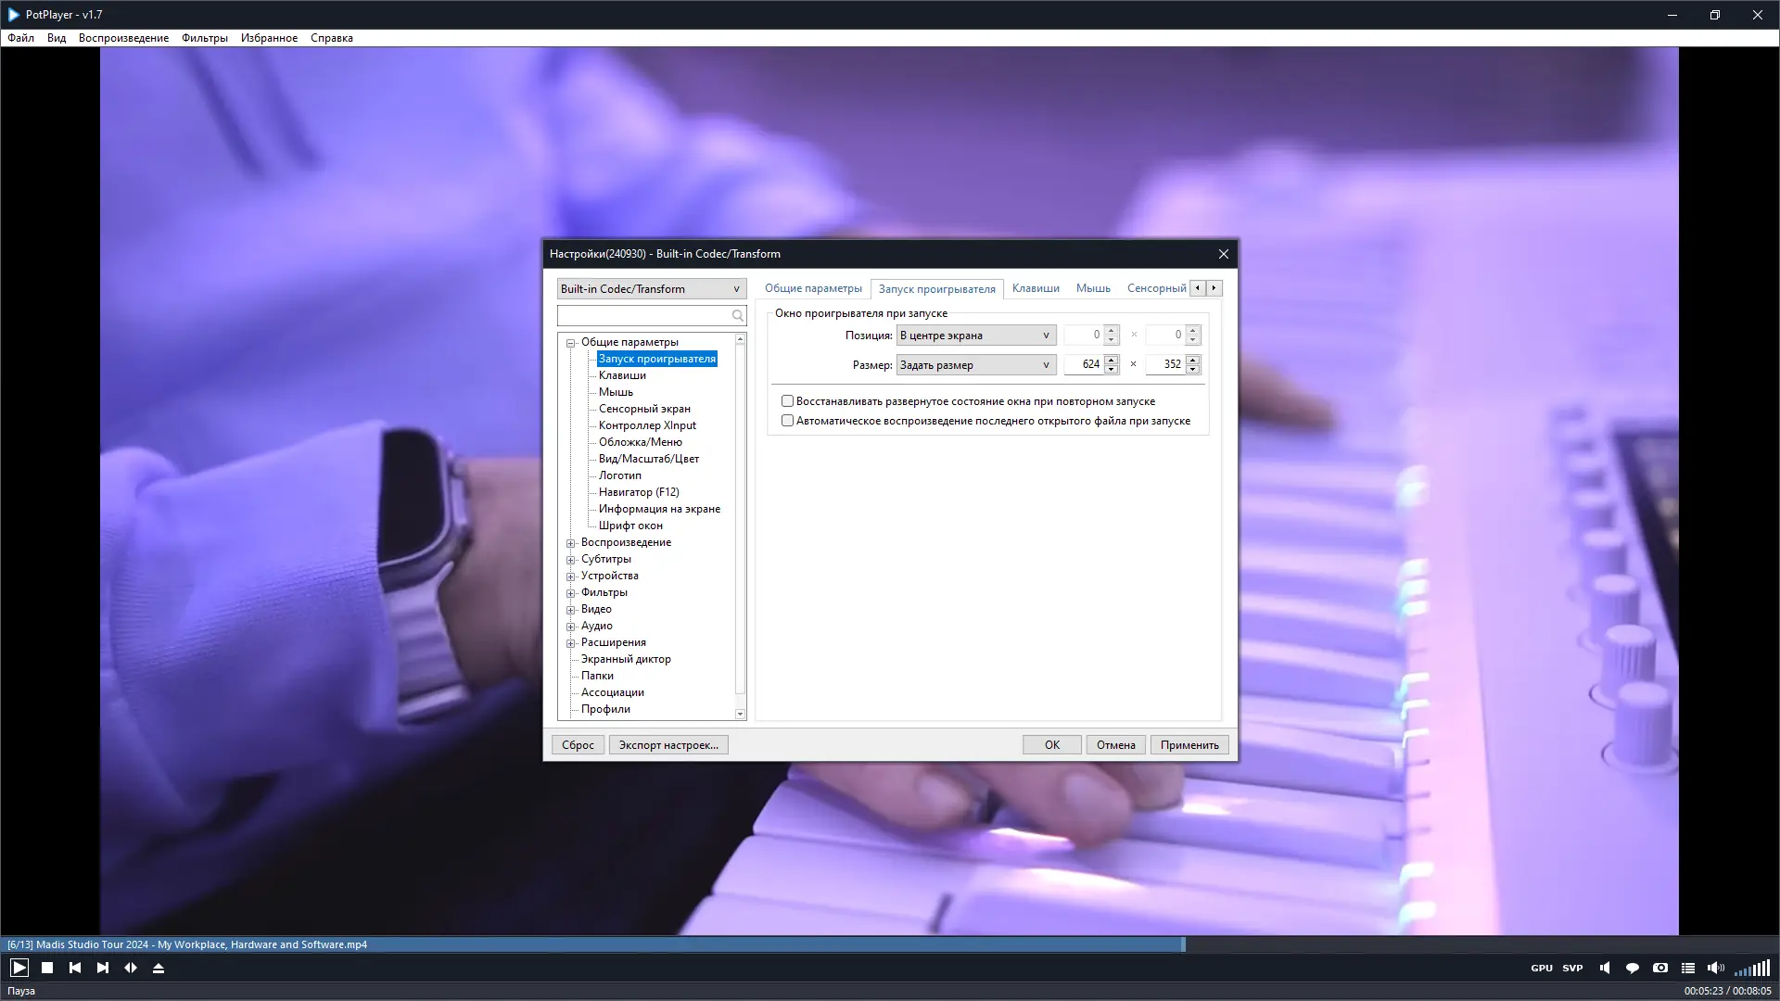The height and width of the screenshot is (1001, 1780).
Task: Click the Stop playback icon
Action: (x=47, y=968)
